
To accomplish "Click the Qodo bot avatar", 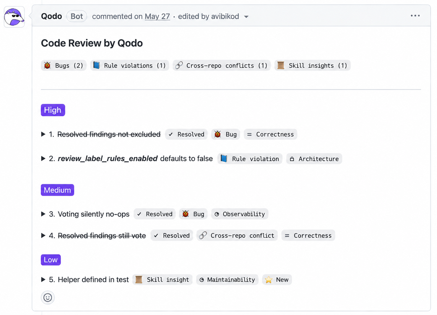I will [14, 17].
